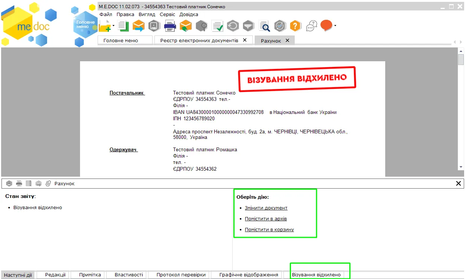Click the document search magnifier icon
The image size is (466, 279).
(264, 26)
